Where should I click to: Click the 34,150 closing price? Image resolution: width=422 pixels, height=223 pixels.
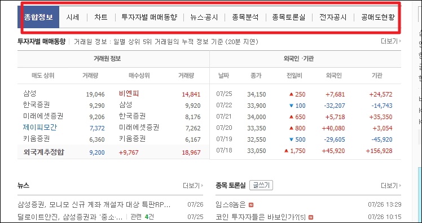257,94
